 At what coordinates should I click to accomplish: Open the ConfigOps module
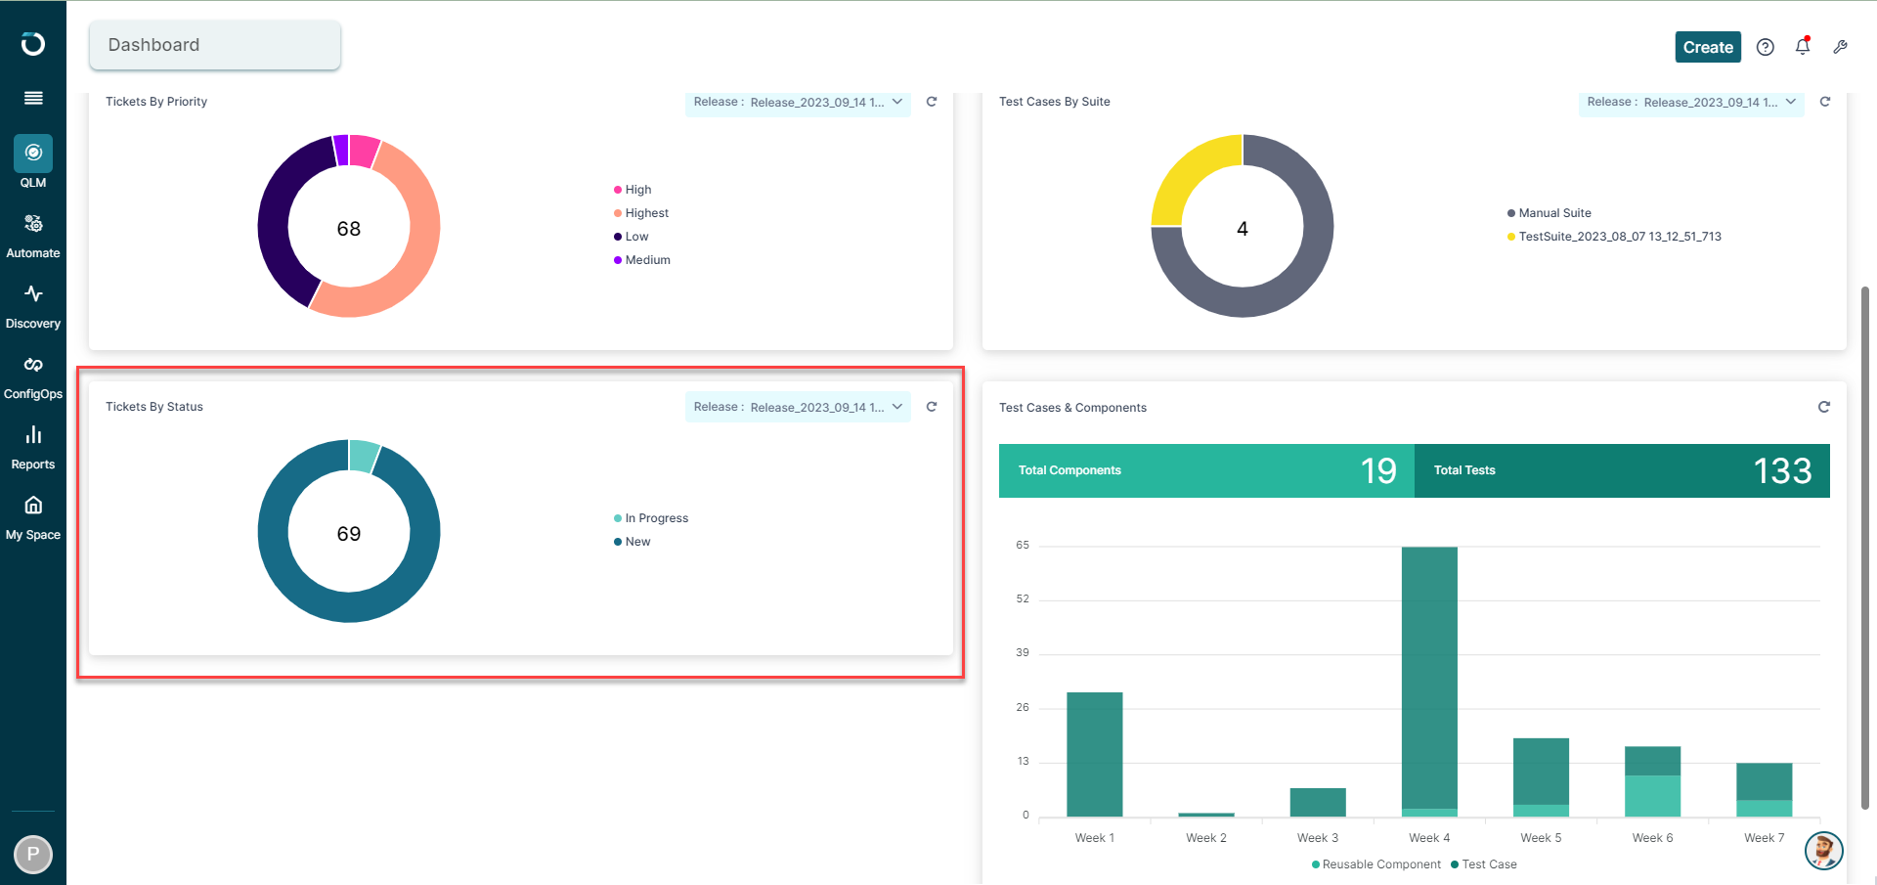coord(33,377)
